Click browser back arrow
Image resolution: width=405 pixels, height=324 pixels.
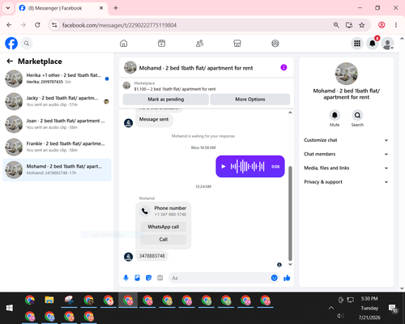click(9, 25)
